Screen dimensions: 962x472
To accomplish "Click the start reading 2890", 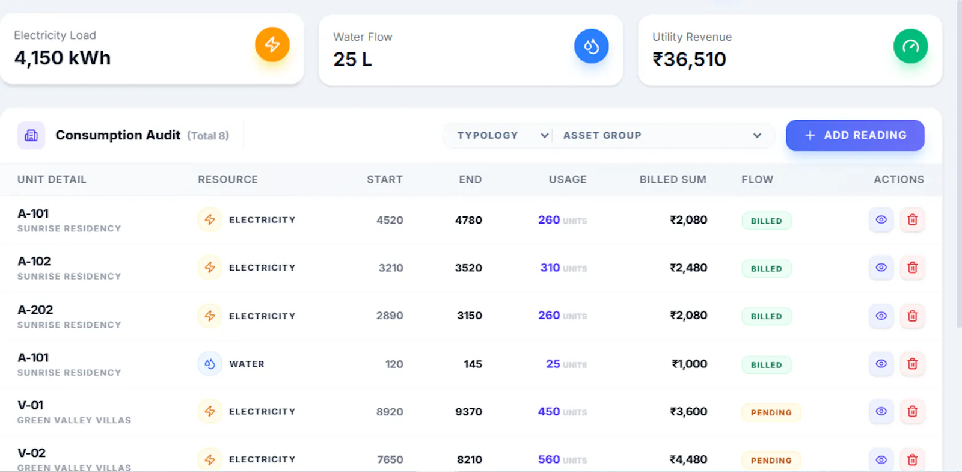I will (x=390, y=316).
